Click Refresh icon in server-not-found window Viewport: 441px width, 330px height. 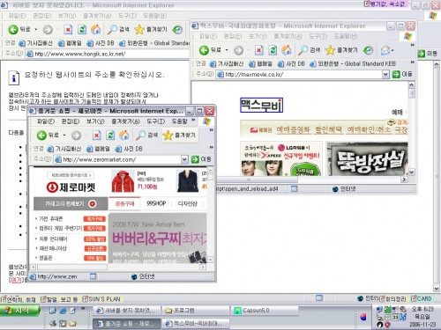82,29
